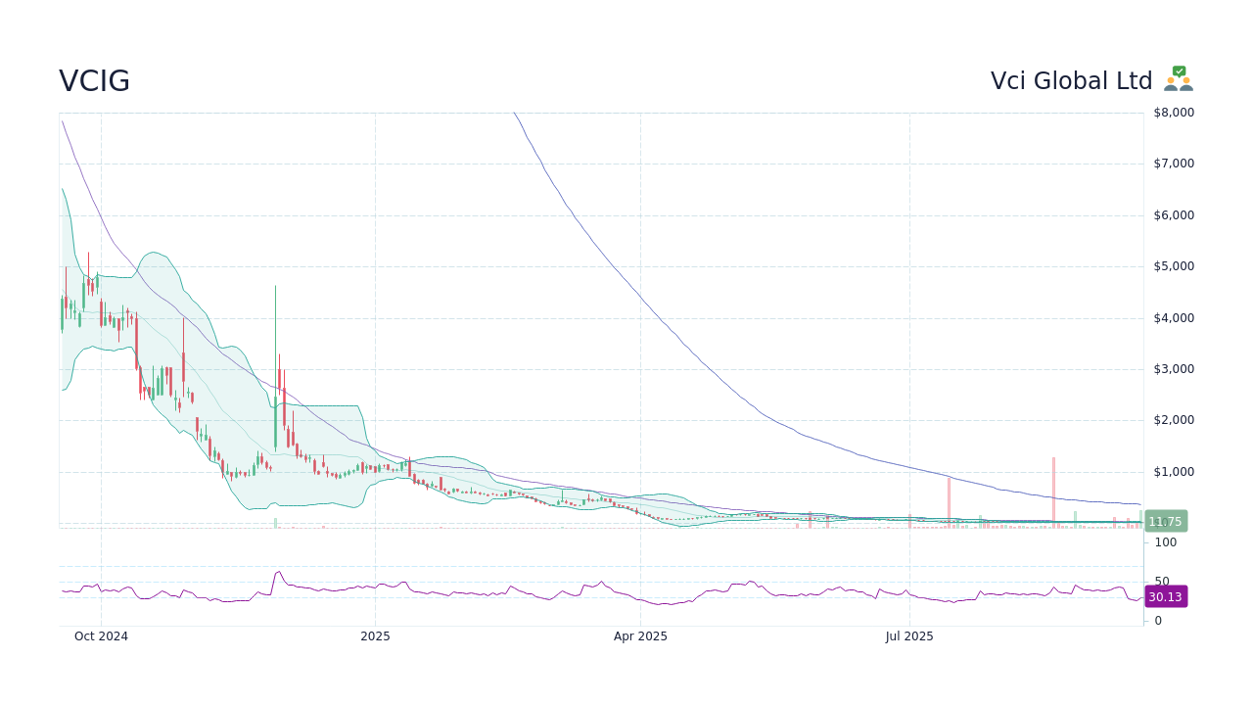The width and height of the screenshot is (1253, 705).
Task: Expand the $8,000 price axis label
Action: click(1172, 112)
